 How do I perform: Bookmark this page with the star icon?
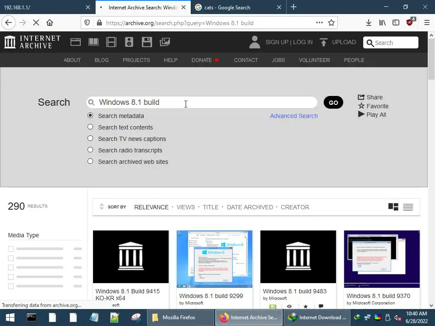(331, 23)
